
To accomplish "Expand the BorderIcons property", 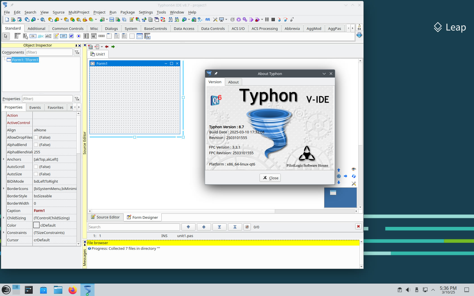I will (x=4, y=189).
